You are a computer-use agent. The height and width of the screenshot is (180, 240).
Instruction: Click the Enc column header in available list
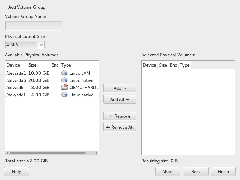click(55, 65)
